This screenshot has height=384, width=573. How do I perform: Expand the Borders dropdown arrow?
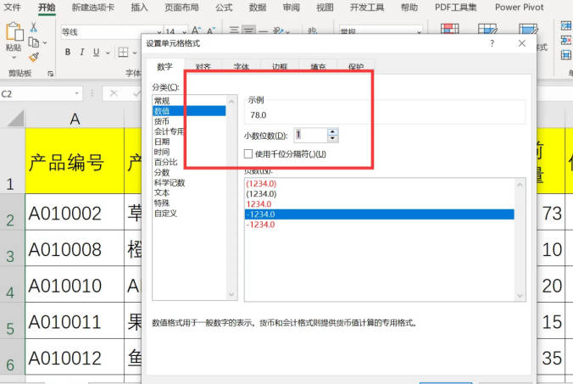click(135, 53)
